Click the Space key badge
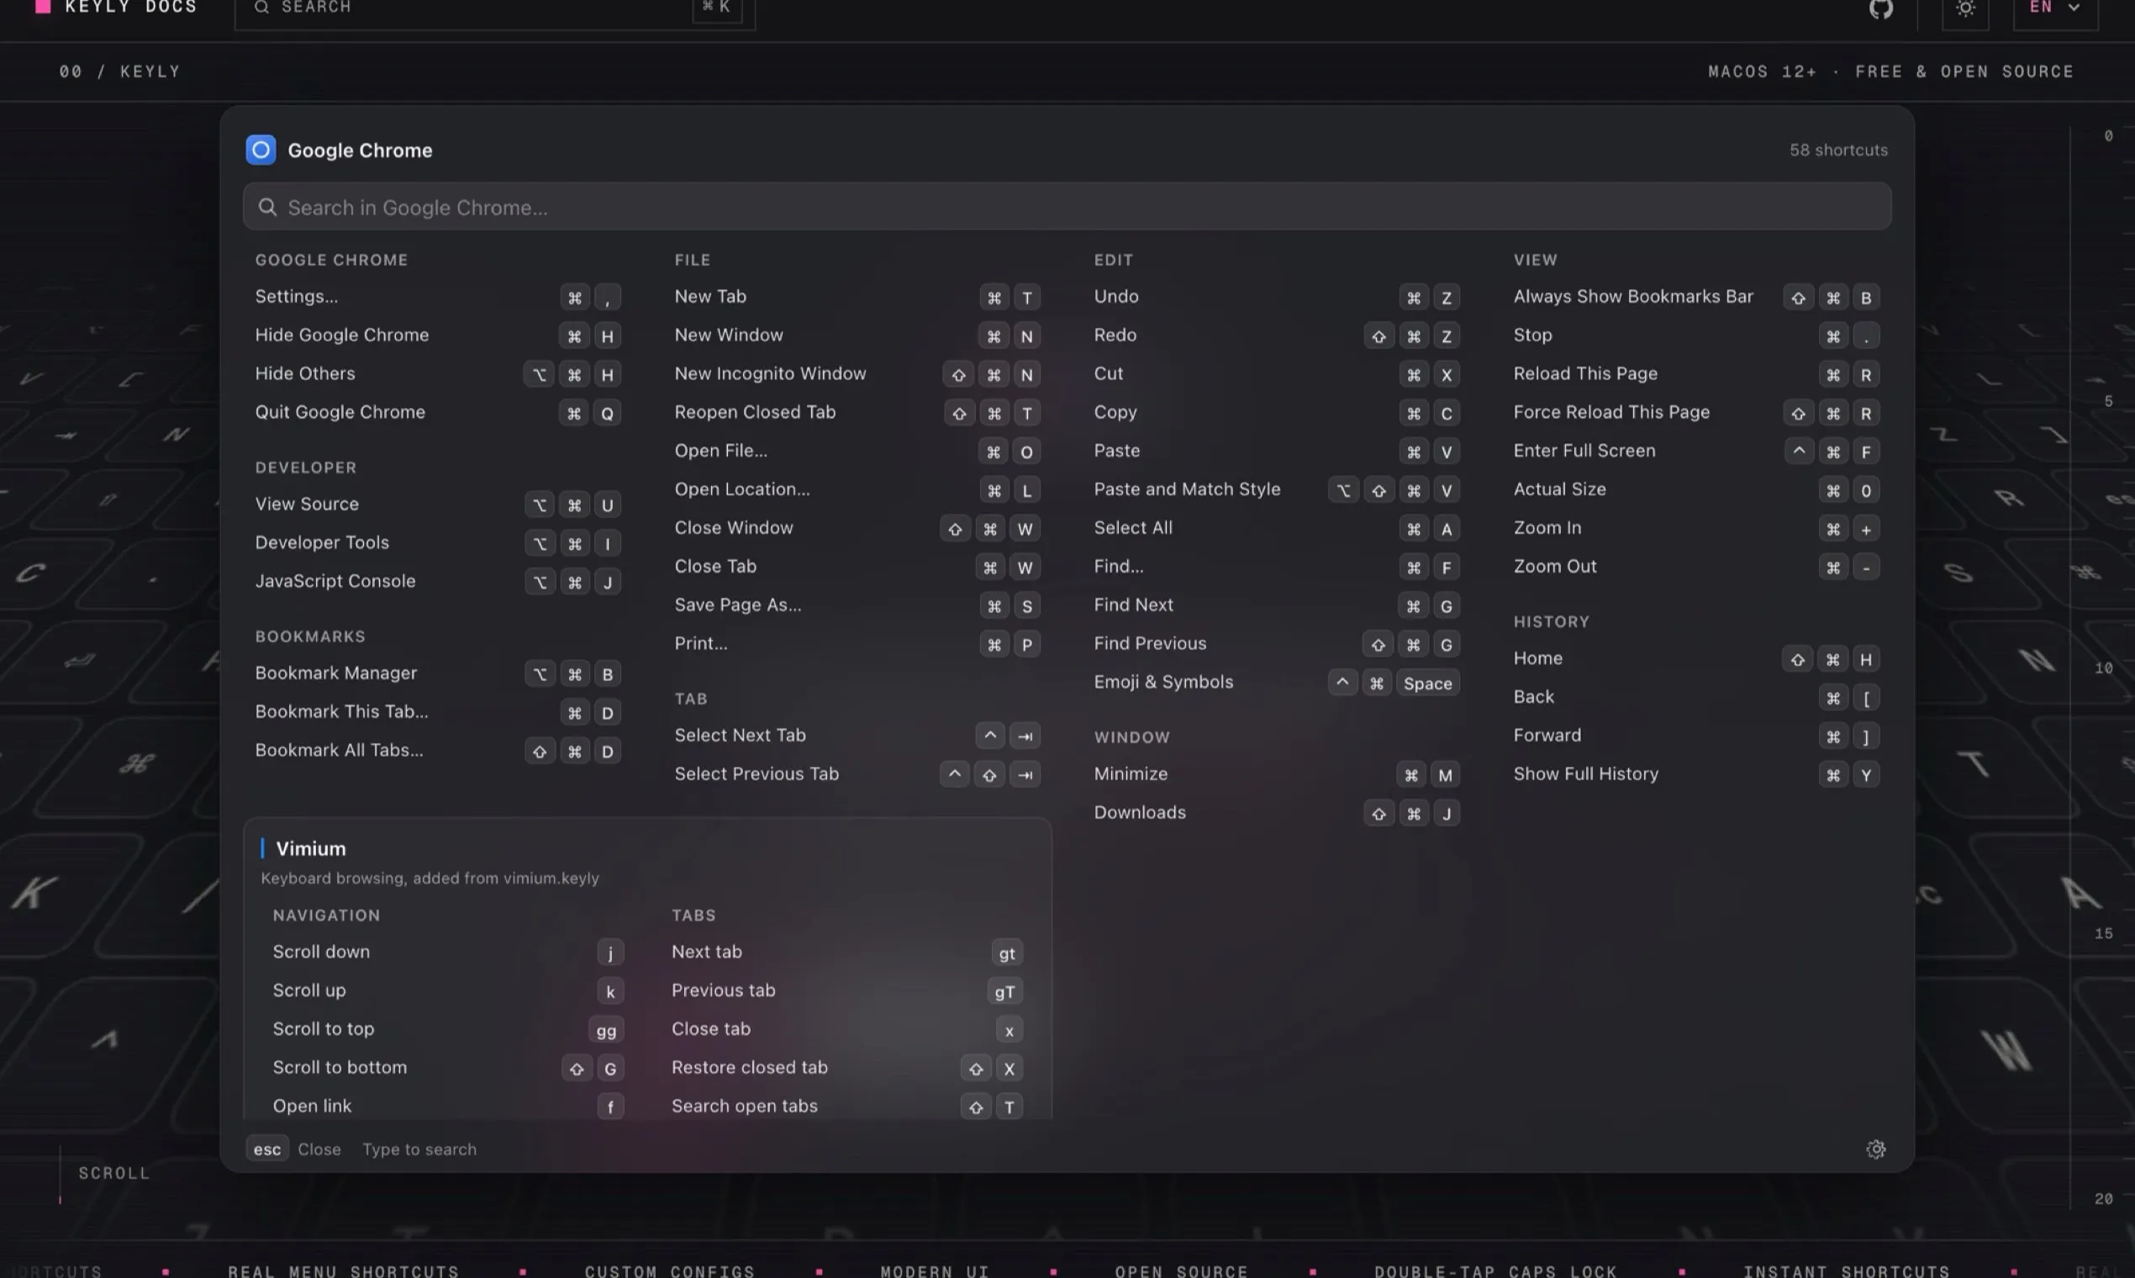This screenshot has height=1278, width=2135. tap(1427, 683)
